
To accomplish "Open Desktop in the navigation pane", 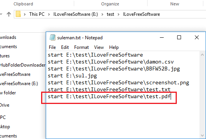I will 5,127.
